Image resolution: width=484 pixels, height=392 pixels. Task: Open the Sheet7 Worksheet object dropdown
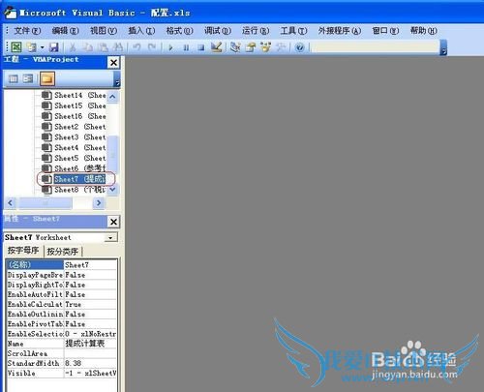110,238
